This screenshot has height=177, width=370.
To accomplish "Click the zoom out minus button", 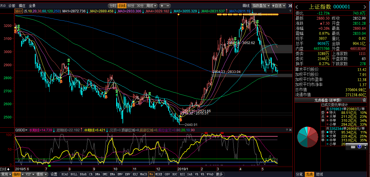I will click(x=168, y=6).
